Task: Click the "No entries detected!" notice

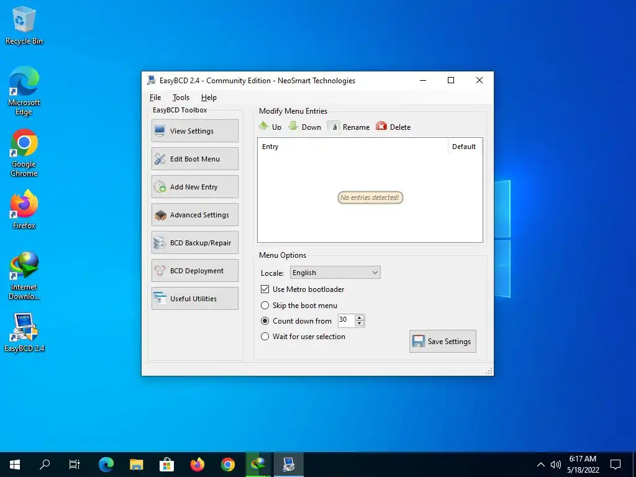Action: pos(370,198)
